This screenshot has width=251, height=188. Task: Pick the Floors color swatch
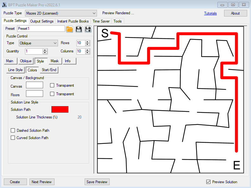35,93
